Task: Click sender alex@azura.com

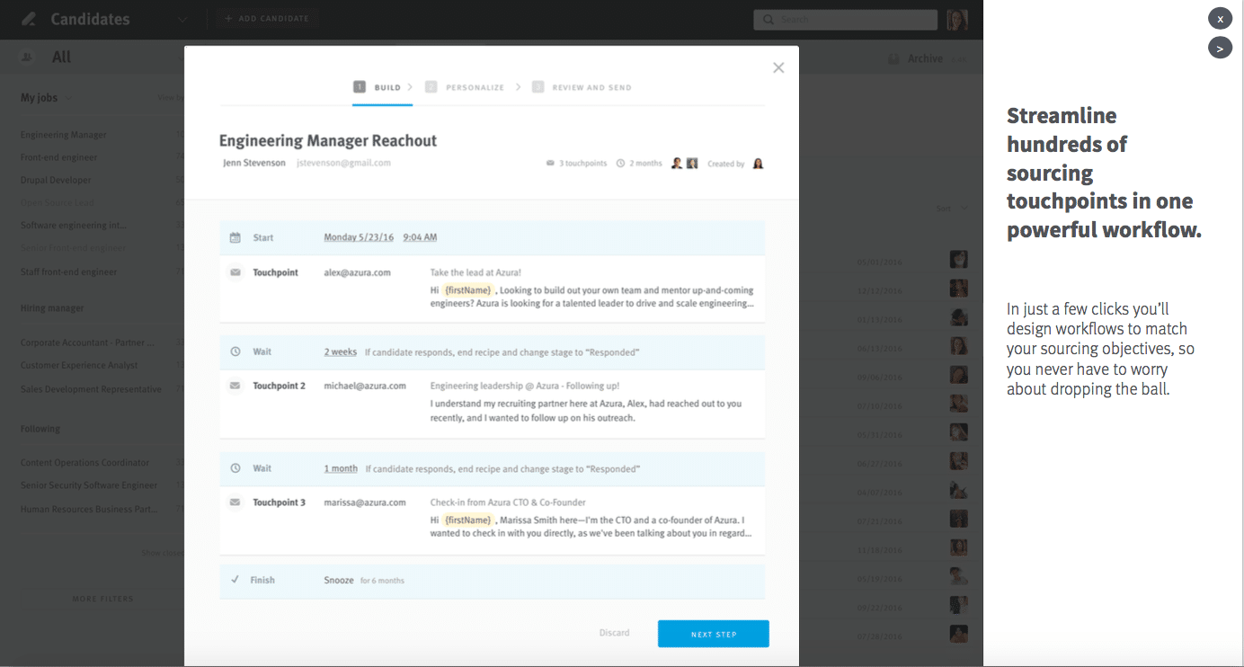Action: [358, 272]
